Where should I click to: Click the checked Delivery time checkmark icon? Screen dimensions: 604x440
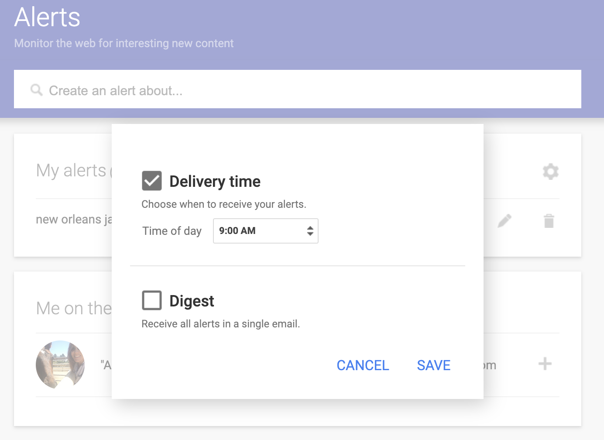coord(151,180)
